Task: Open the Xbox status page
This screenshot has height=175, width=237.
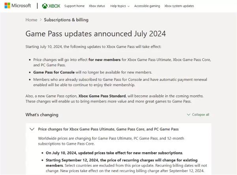Action: [x=98, y=6]
